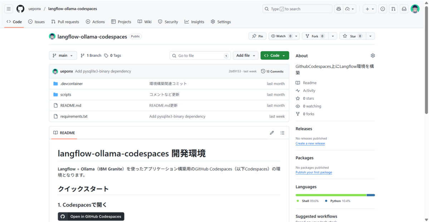Click Publish your first package link
This screenshot has width=429, height=222.
(x=314, y=172)
